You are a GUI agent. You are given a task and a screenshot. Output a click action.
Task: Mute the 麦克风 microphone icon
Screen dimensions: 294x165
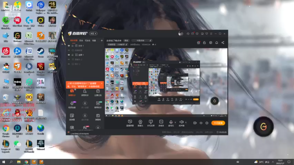tap(171, 122)
